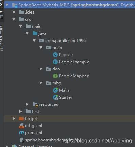135x147 pixels.
Task: Select the target folder row label
Action: 31,119
